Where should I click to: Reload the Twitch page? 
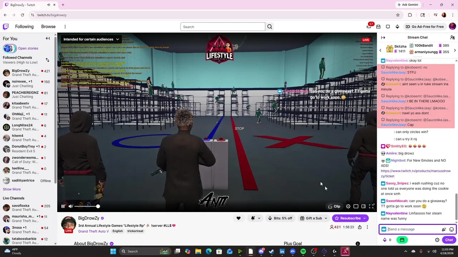pyautogui.click(x=23, y=15)
